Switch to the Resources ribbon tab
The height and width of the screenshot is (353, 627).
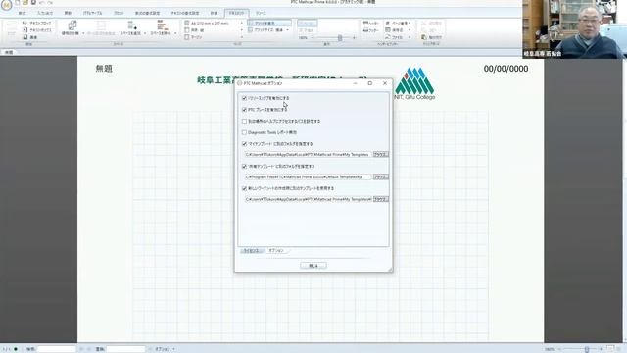point(261,13)
